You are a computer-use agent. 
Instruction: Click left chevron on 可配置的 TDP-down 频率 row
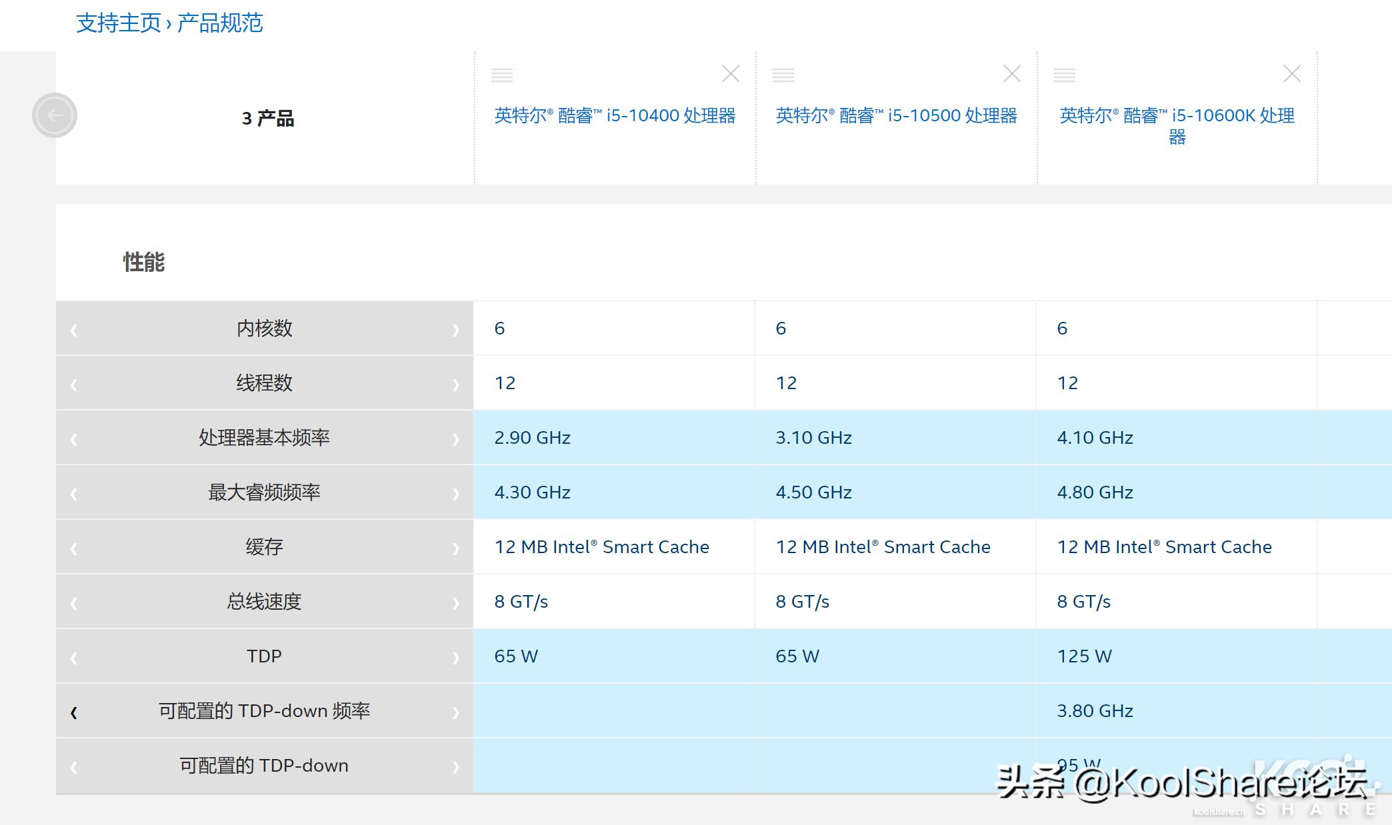click(74, 712)
